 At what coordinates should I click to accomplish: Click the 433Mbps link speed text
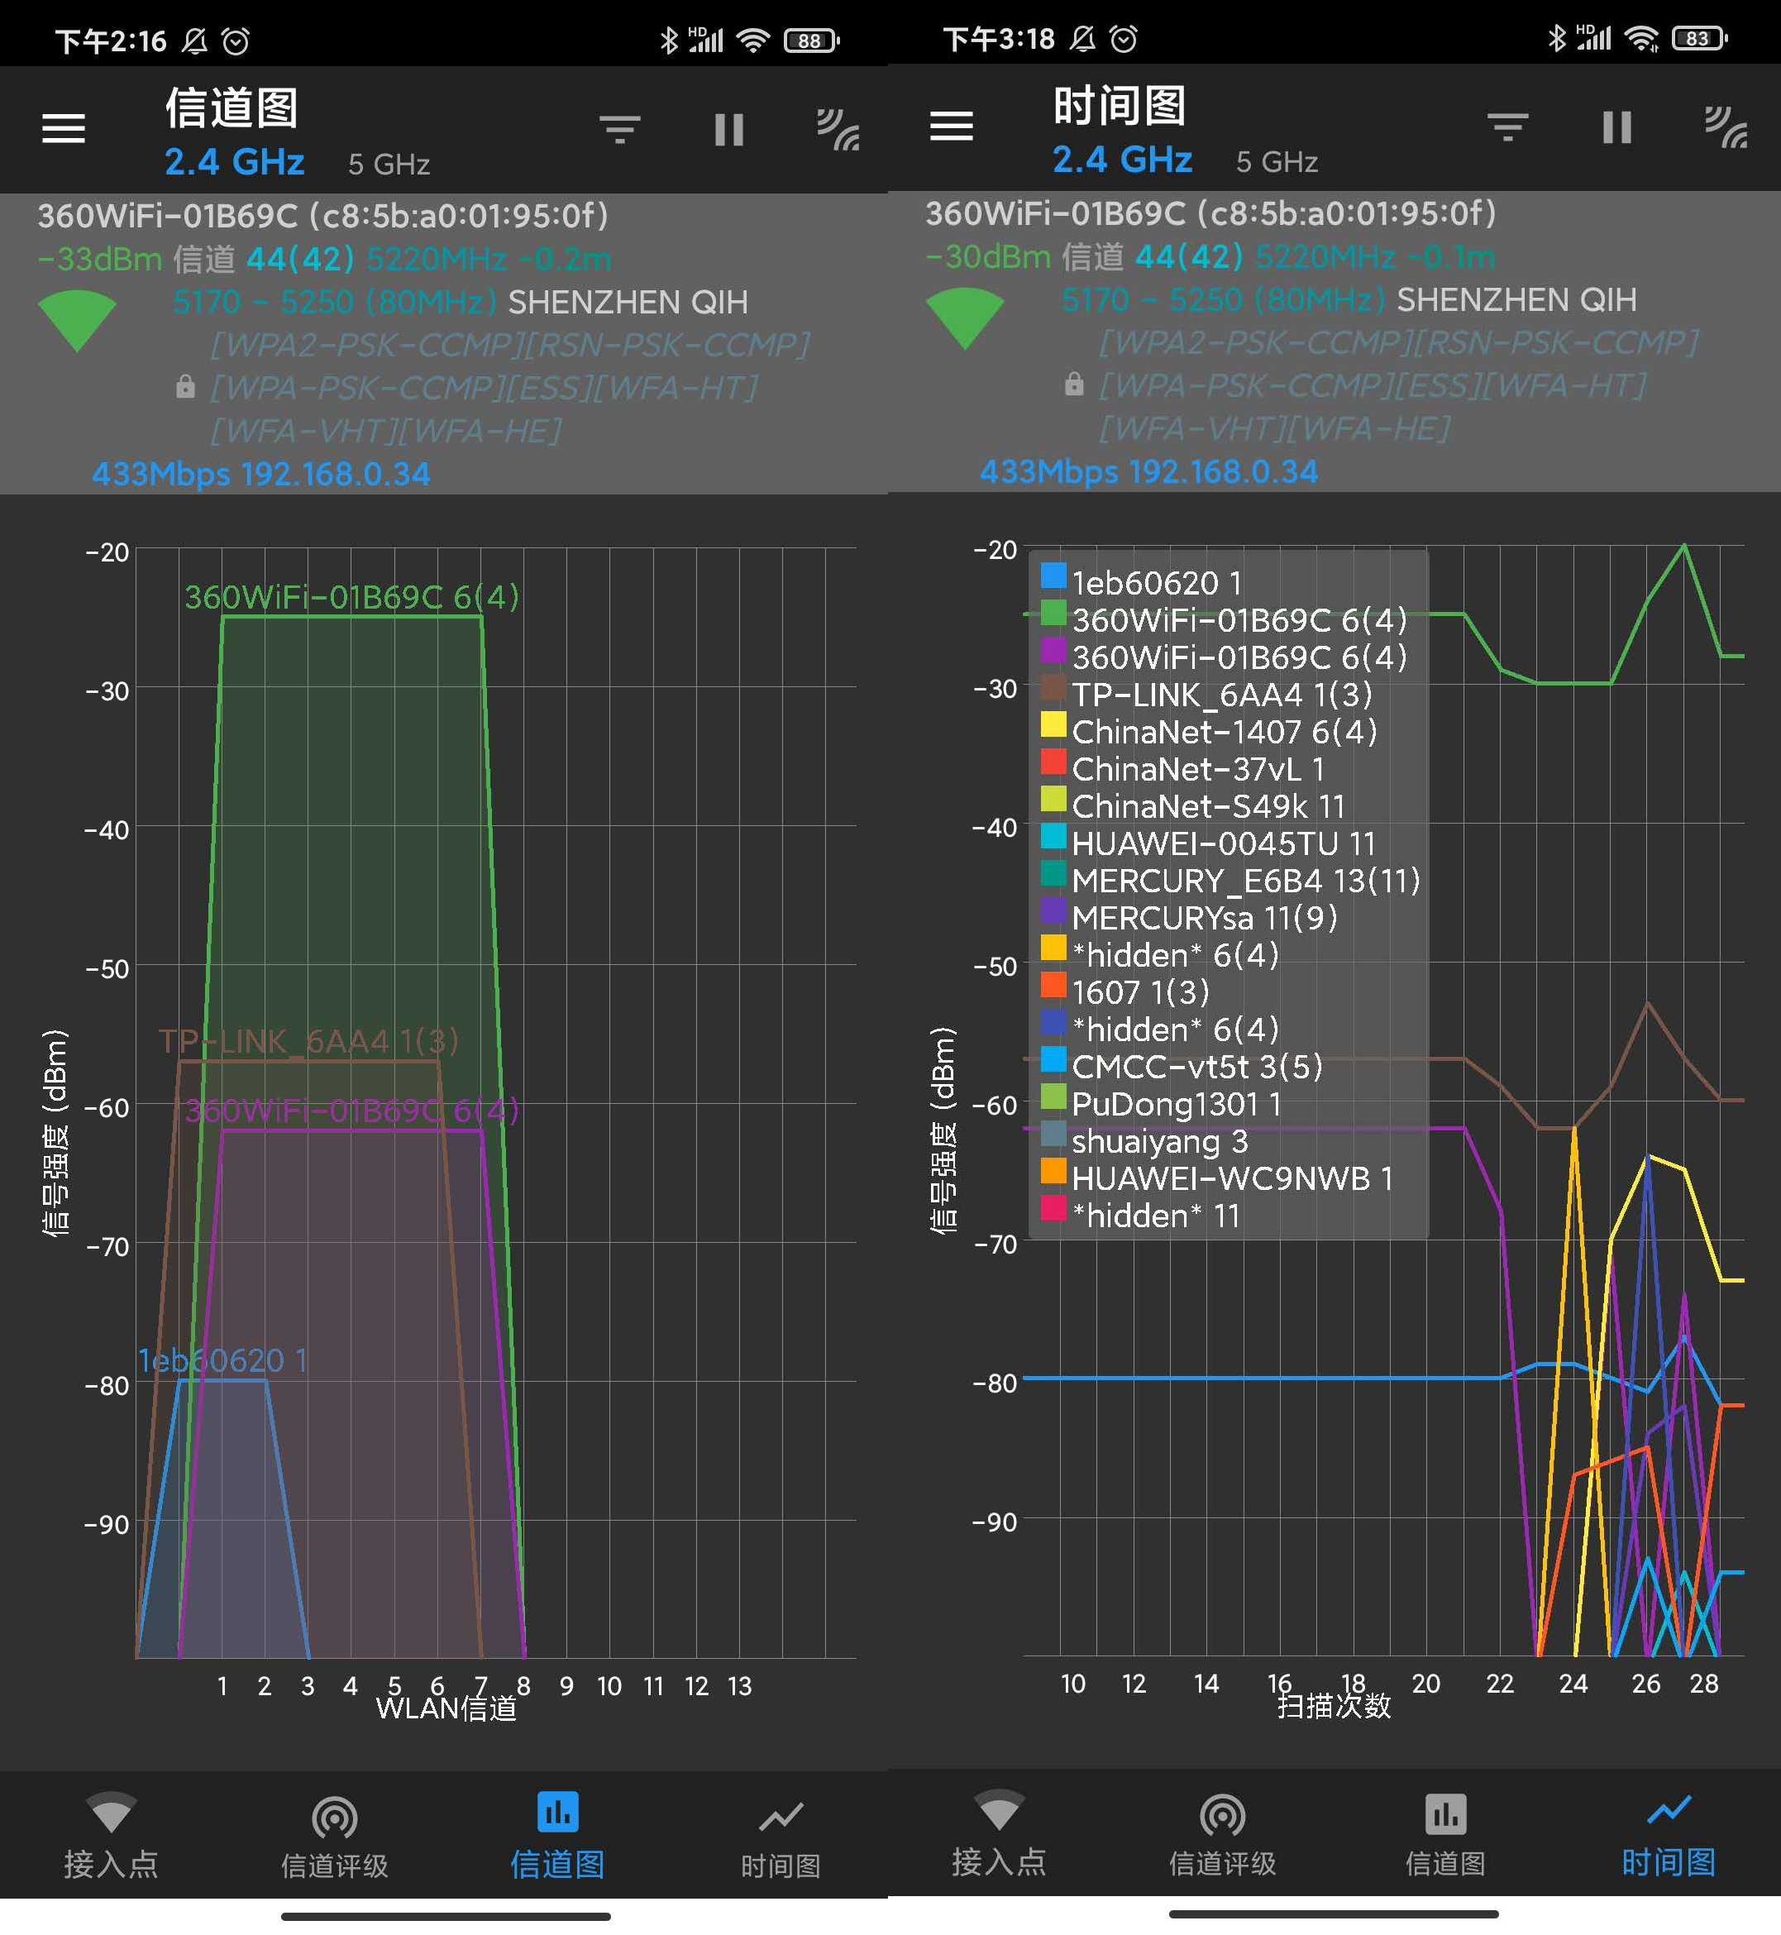(160, 474)
